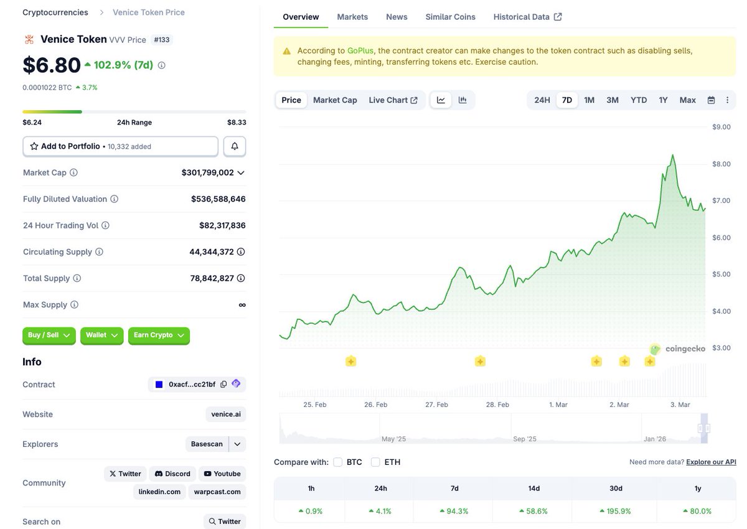Click the news marker on 25. Feb
747x529 pixels.
click(350, 361)
